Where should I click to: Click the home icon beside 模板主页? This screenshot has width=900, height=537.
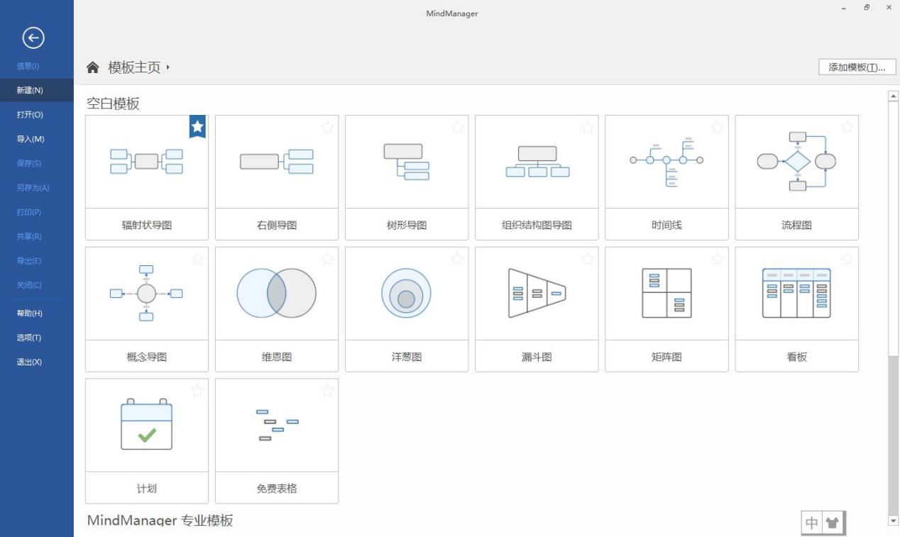point(94,66)
